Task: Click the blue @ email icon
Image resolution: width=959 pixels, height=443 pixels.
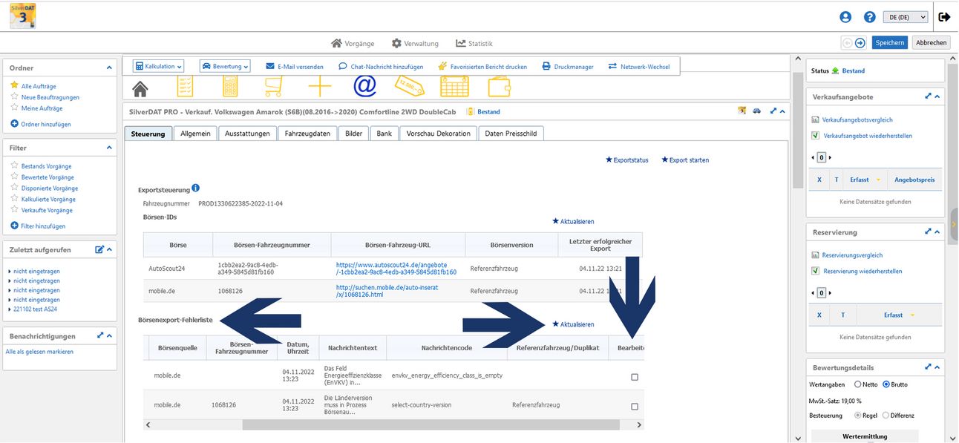Action: tap(364, 87)
